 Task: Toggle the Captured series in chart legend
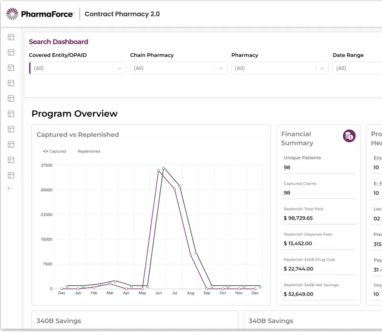(x=54, y=151)
